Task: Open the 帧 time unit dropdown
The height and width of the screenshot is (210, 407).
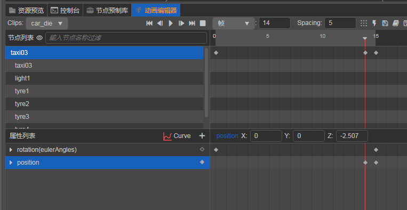Action: [233, 23]
